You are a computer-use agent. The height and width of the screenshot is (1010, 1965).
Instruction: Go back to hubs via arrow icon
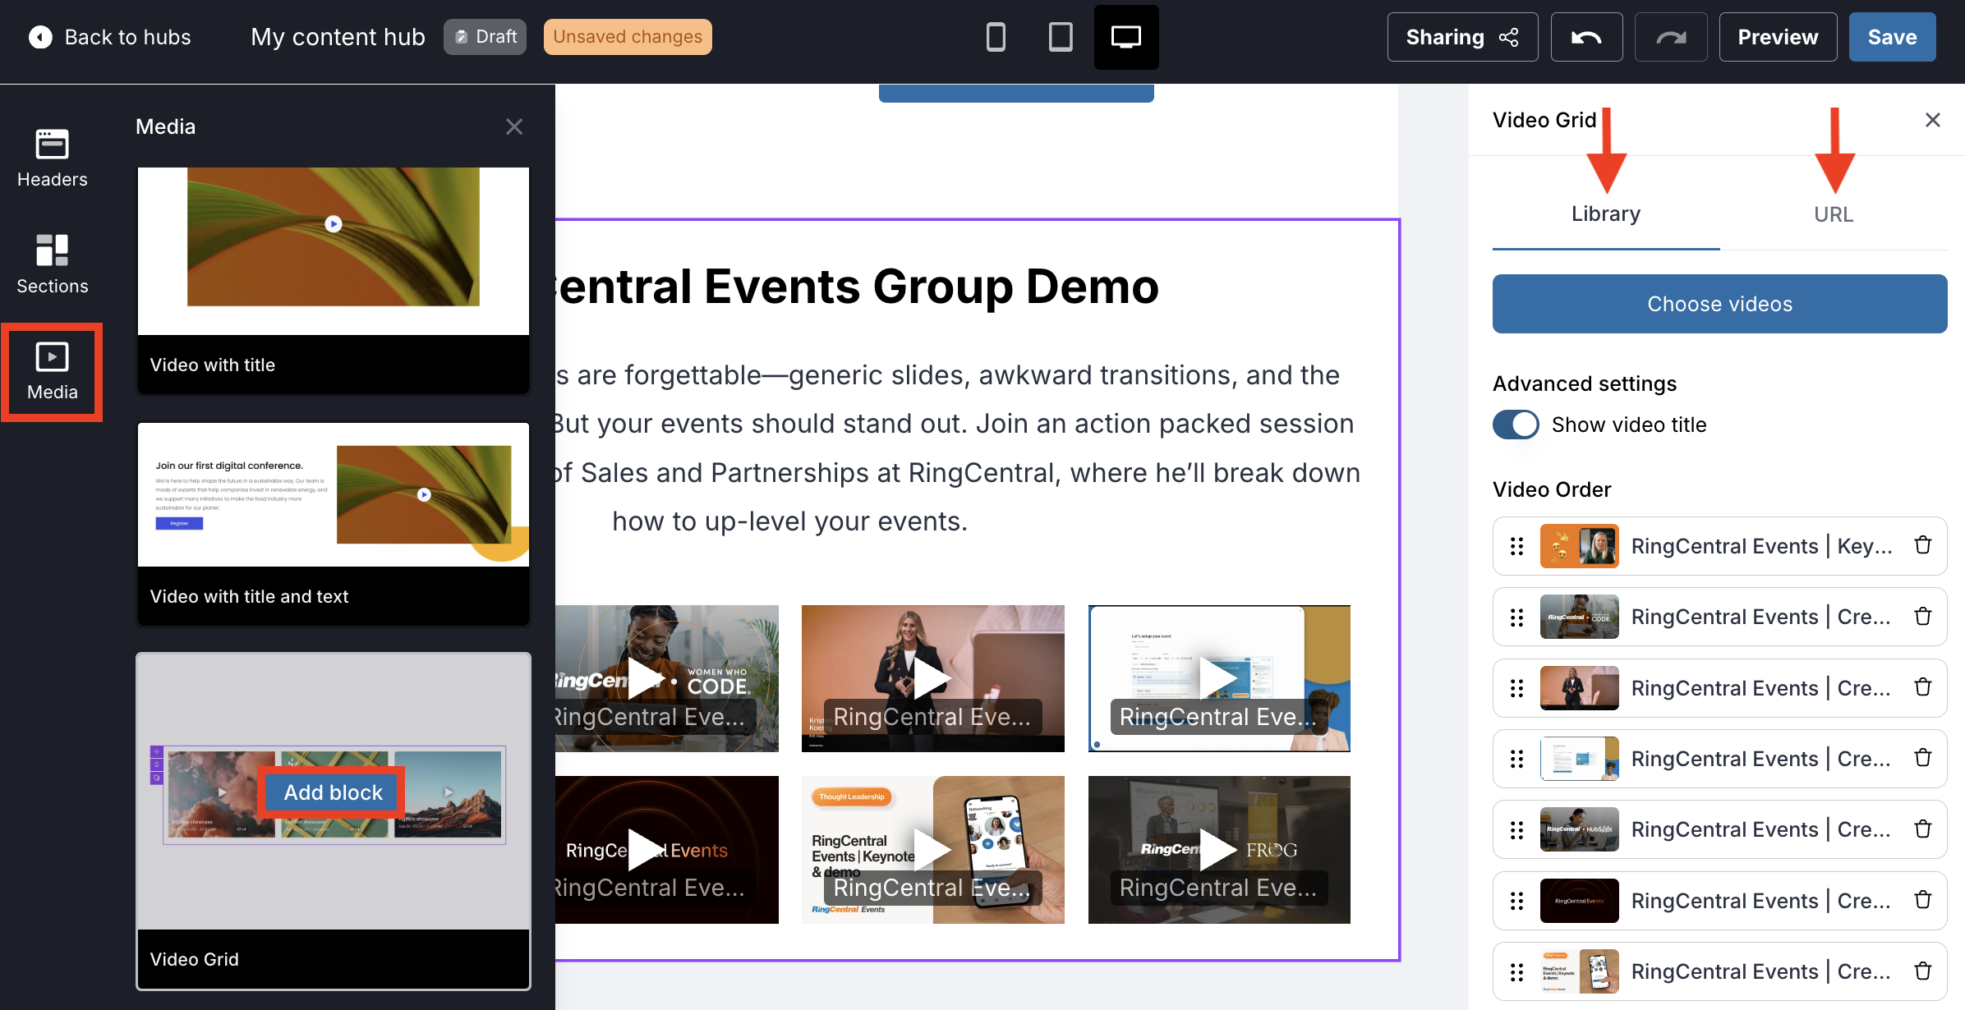pos(40,37)
